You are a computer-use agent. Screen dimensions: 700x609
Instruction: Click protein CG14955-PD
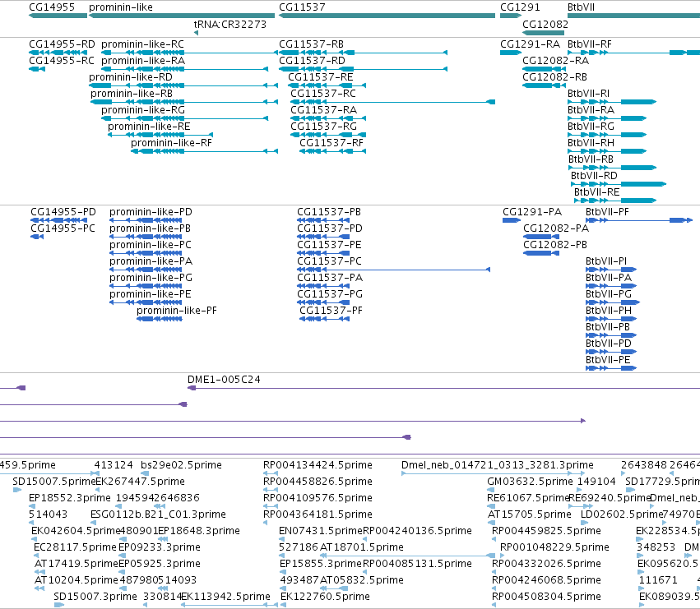point(63,212)
